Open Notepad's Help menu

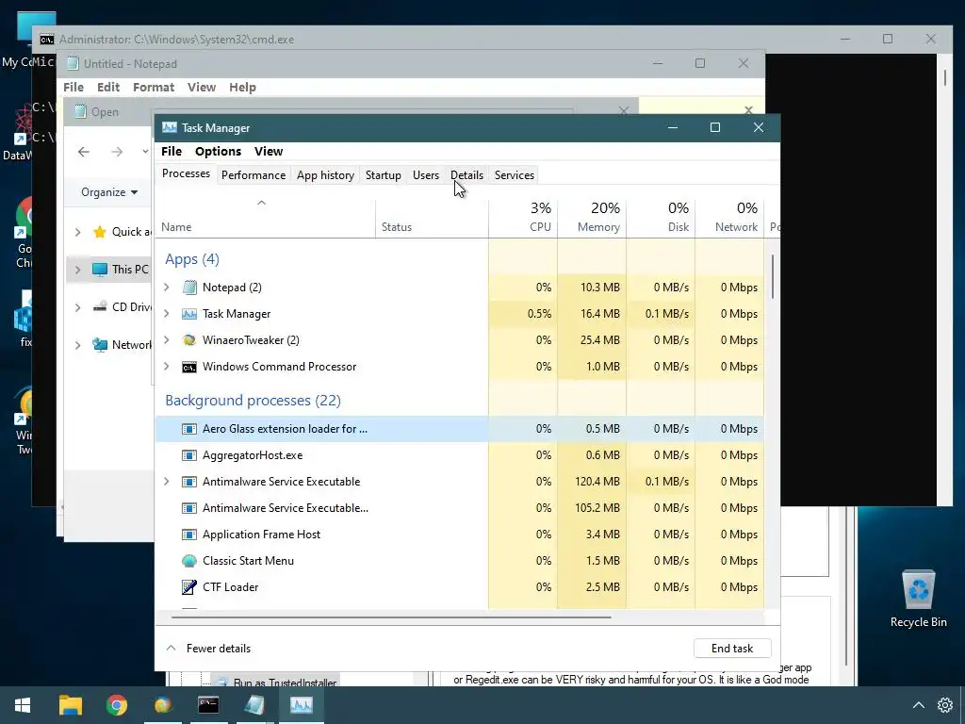pos(242,88)
